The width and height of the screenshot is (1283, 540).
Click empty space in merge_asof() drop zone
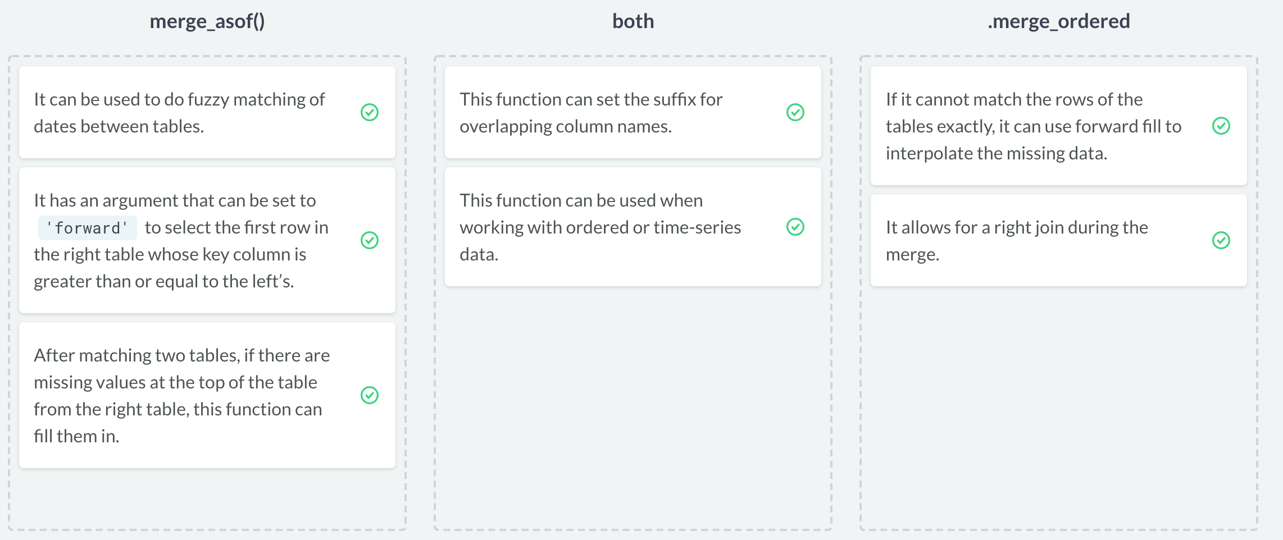[207, 498]
